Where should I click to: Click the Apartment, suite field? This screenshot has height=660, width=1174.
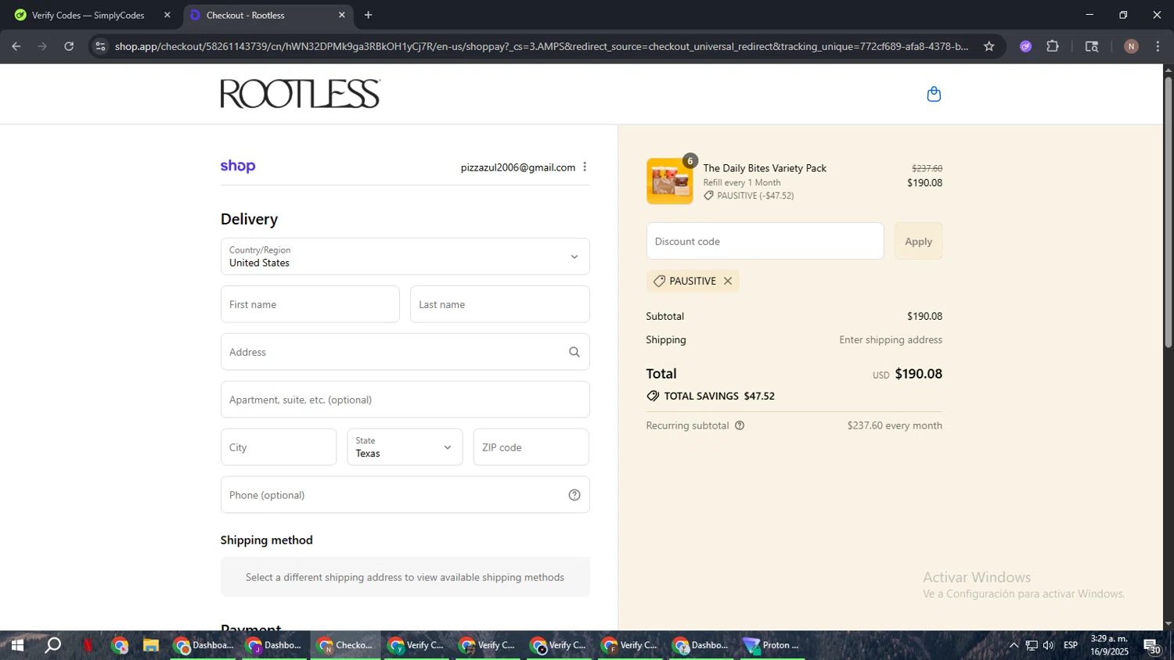click(x=405, y=400)
